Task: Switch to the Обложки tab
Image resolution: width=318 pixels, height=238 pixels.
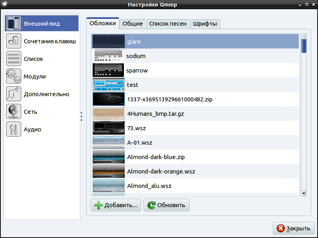Action: tap(103, 23)
